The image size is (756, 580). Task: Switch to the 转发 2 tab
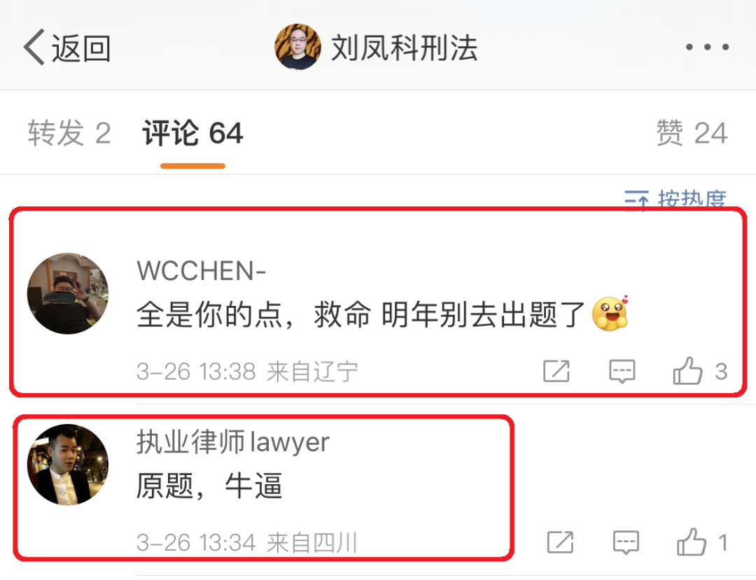click(x=69, y=134)
